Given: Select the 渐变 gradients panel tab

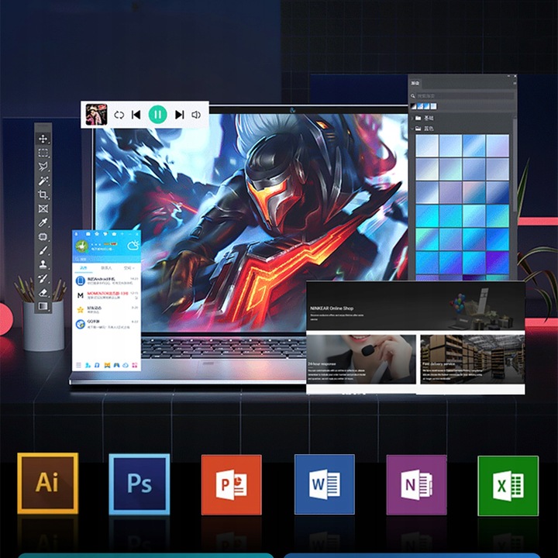Looking at the screenshot, I should click(415, 83).
